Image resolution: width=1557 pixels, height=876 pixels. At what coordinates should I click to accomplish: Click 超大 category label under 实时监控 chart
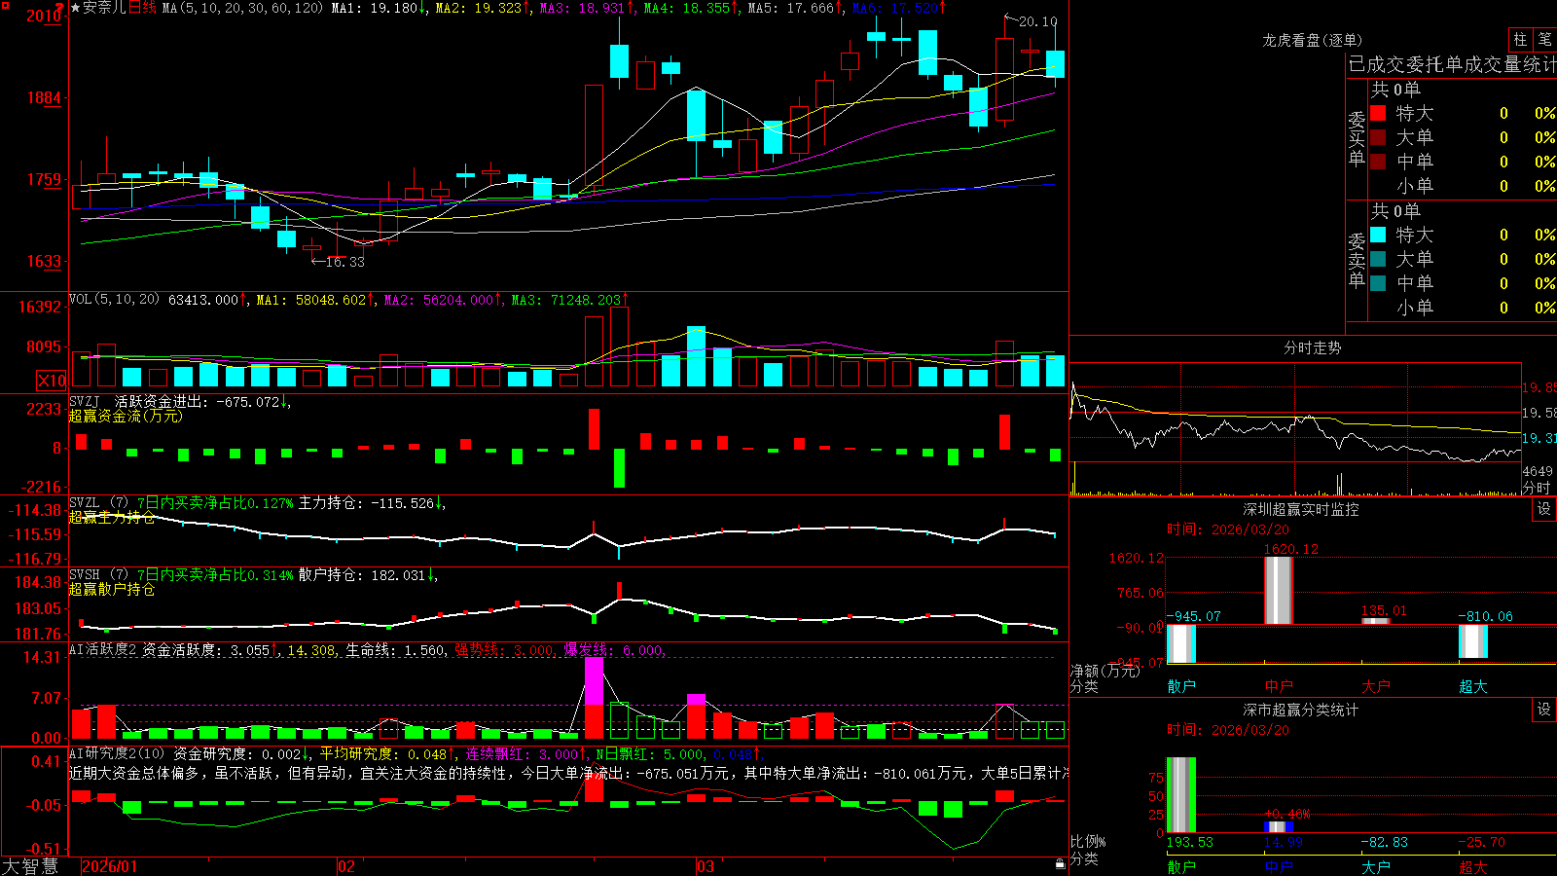(x=1473, y=686)
